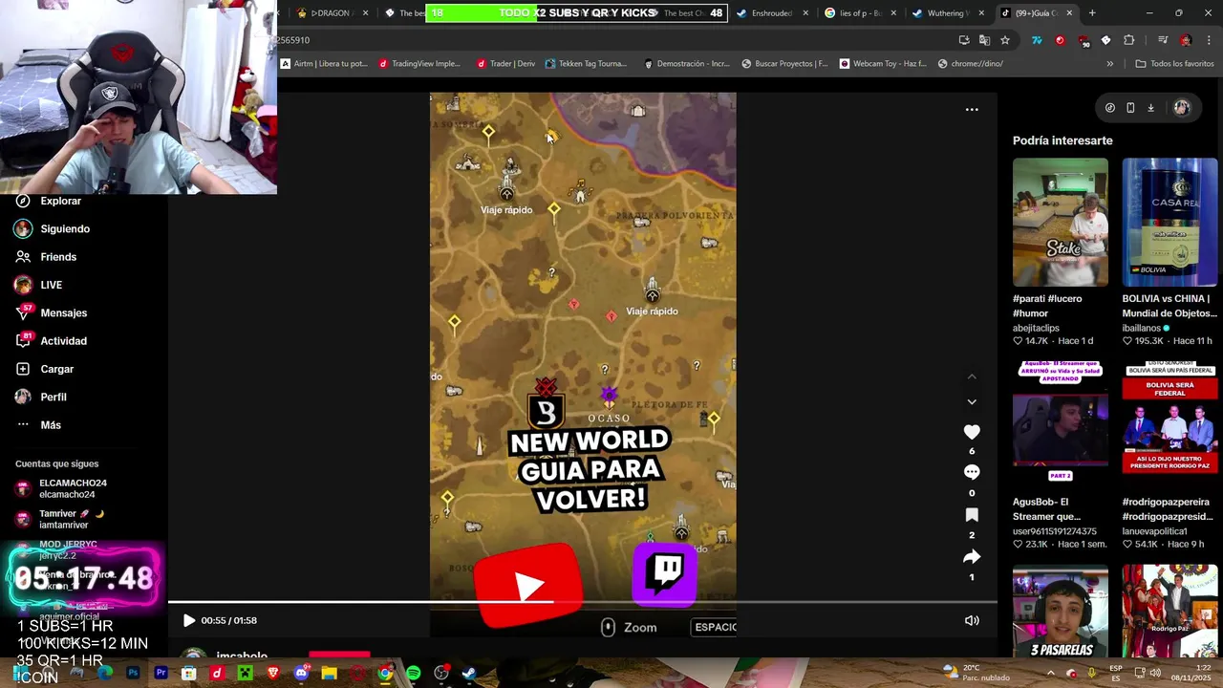Close the Enshrouded tab

pos(805,13)
